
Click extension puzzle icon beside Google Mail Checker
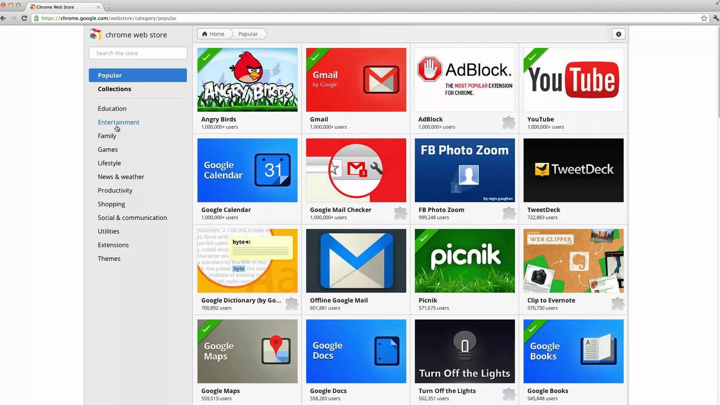click(x=400, y=213)
